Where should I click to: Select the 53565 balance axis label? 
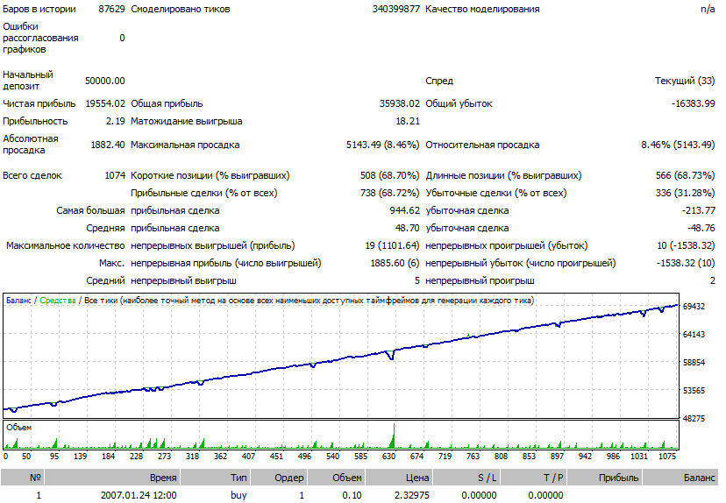pos(694,391)
